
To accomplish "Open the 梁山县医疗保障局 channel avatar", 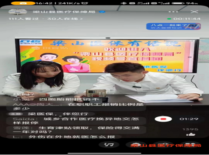I will pos(18,12).
